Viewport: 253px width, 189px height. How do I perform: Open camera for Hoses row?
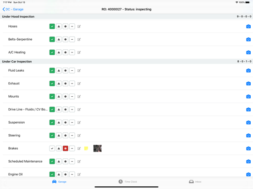pyautogui.click(x=248, y=26)
